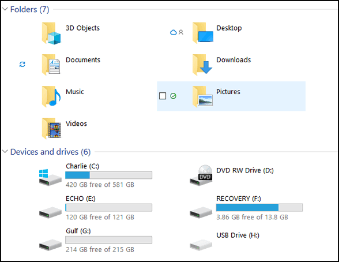Tick the checkbox beside Pictures folder
This screenshot has height=262, width=339.
pyautogui.click(x=163, y=96)
